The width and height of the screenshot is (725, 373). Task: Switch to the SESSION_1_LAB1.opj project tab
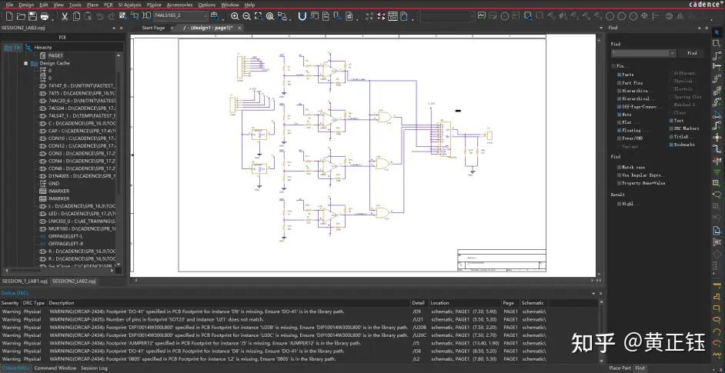[x=25, y=281]
